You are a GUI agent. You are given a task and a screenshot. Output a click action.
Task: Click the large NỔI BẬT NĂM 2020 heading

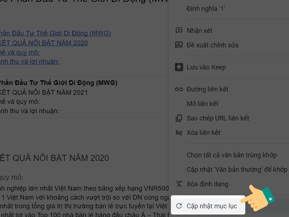click(x=55, y=158)
